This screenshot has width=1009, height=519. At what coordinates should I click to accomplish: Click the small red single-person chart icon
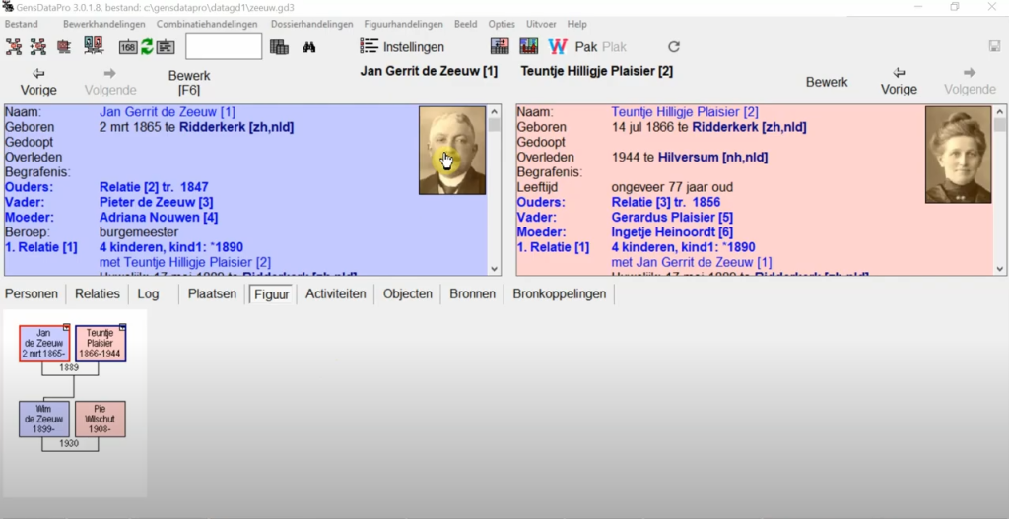[x=64, y=47]
